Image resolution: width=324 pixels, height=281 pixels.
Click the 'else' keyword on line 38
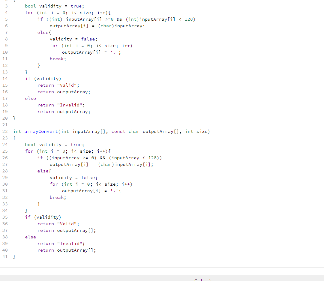pos(31,237)
